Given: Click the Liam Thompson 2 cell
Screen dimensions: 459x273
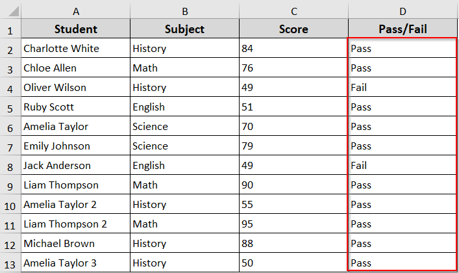Looking at the screenshot, I should coord(76,224).
